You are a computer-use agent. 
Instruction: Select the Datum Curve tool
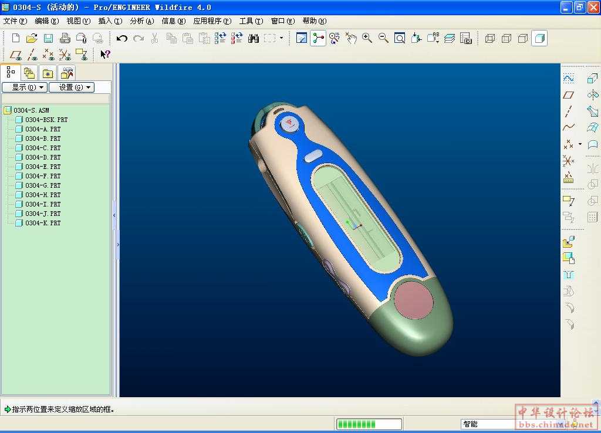tap(568, 127)
